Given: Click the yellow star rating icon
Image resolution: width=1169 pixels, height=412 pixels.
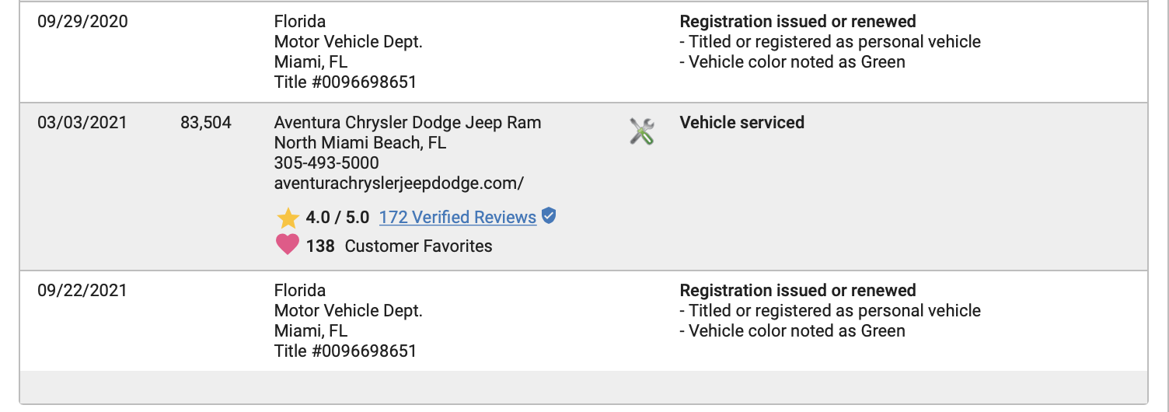Looking at the screenshot, I should click(288, 218).
